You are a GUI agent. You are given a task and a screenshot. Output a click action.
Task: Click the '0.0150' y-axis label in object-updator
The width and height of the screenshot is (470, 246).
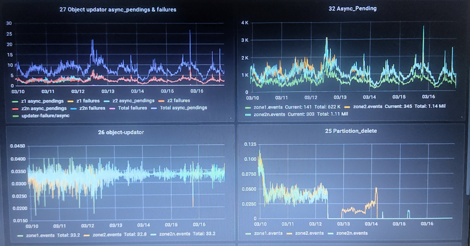[20, 221]
